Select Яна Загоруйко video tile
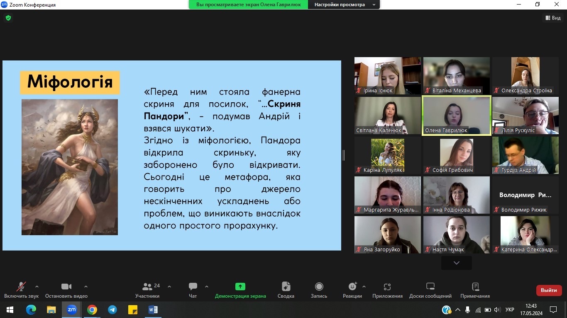 pos(388,235)
